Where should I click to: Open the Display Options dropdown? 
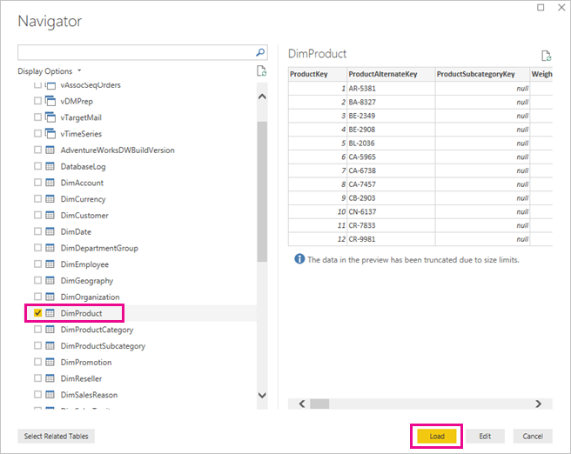[49, 71]
